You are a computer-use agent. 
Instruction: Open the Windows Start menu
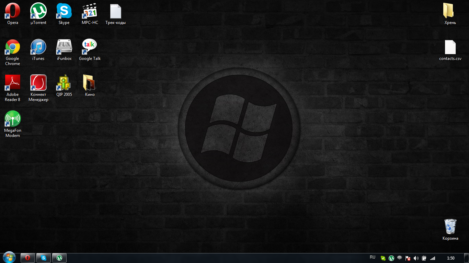(x=9, y=258)
